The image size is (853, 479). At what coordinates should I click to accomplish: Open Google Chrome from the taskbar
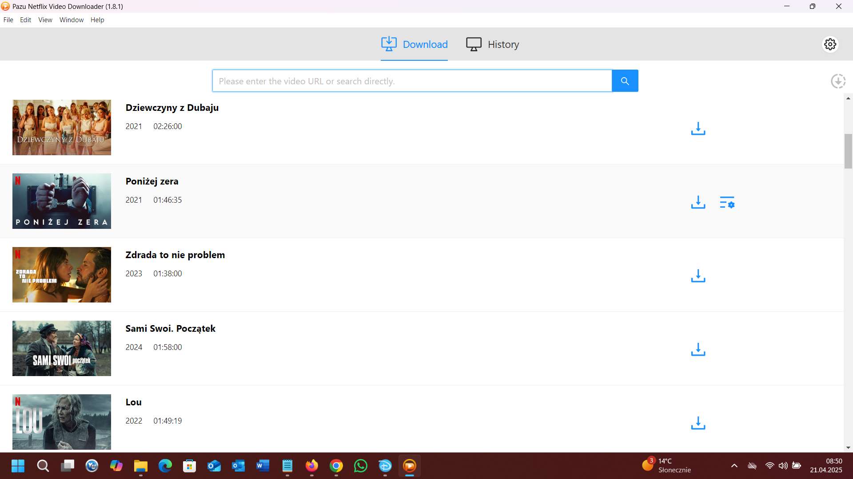pyautogui.click(x=336, y=466)
